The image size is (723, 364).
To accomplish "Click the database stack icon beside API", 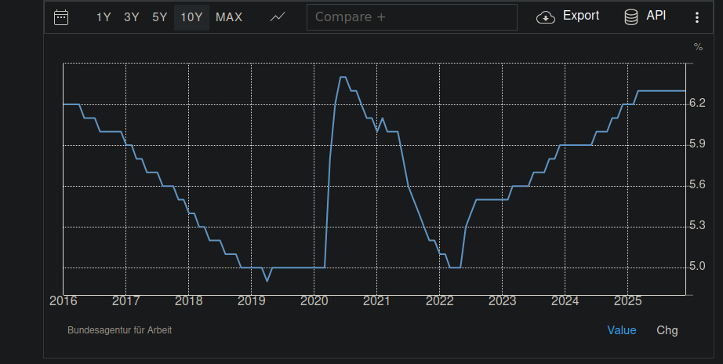I will (x=630, y=17).
